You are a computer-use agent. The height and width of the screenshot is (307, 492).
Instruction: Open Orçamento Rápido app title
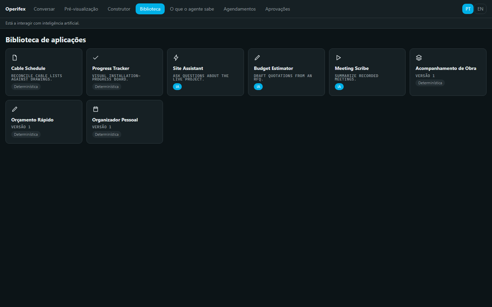(x=32, y=120)
